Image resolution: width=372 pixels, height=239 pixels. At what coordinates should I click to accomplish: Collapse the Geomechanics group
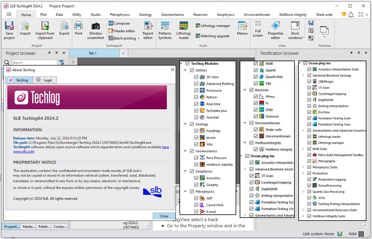pyautogui.click(x=185, y=151)
